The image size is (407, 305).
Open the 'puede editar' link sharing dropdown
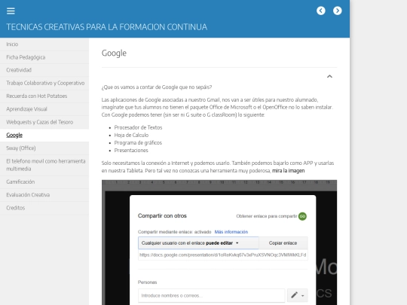tap(198, 243)
